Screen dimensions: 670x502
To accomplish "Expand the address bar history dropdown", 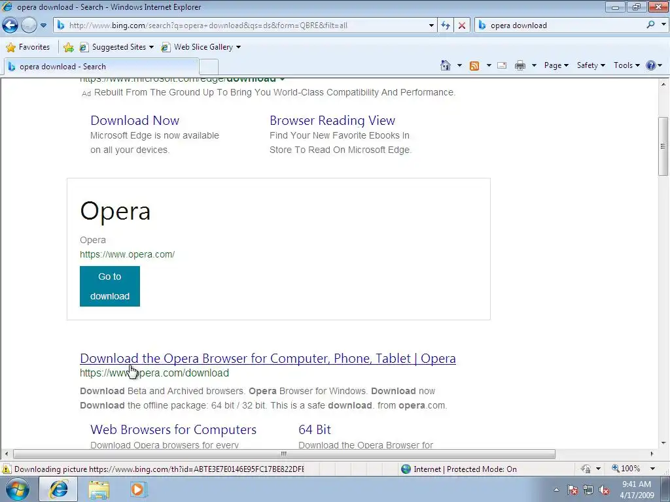I will (x=431, y=25).
